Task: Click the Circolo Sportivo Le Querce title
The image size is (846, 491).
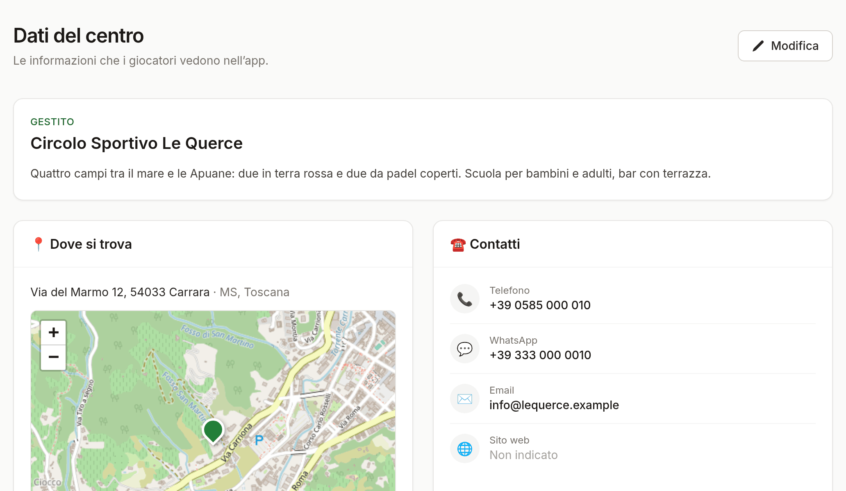Action: (x=136, y=143)
